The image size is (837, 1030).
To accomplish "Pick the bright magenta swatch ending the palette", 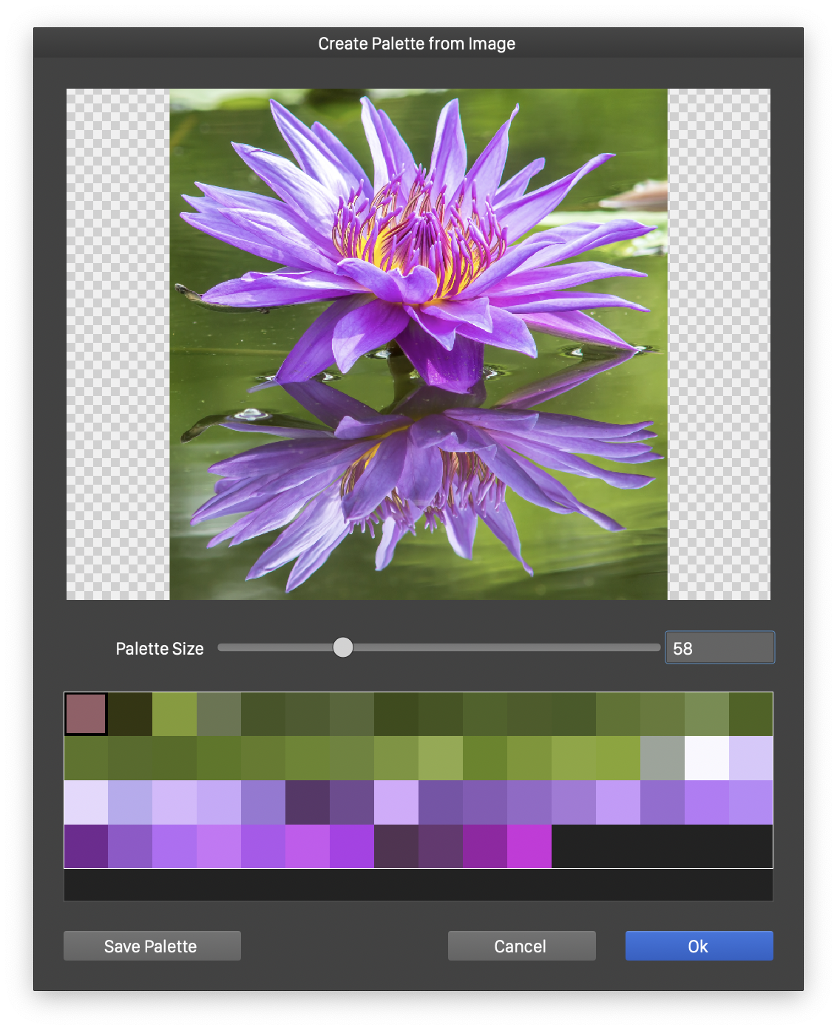I will point(529,847).
